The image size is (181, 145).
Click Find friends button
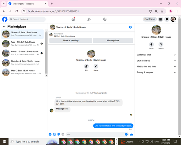pyautogui.click(x=150, y=19)
